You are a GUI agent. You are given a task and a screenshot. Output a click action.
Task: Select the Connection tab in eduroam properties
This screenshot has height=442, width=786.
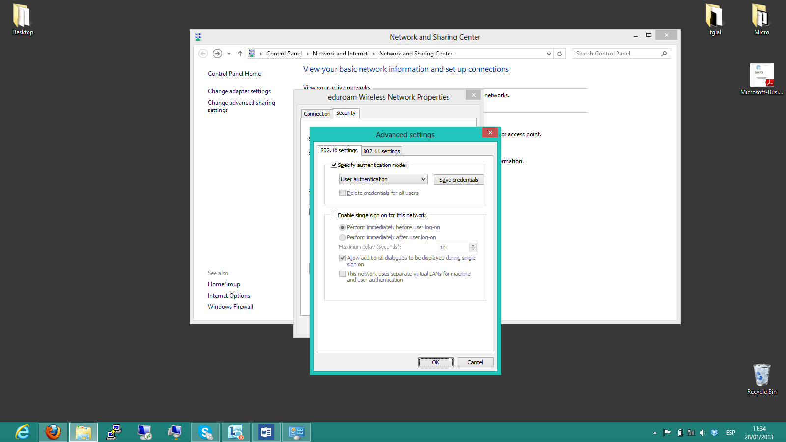(317, 114)
